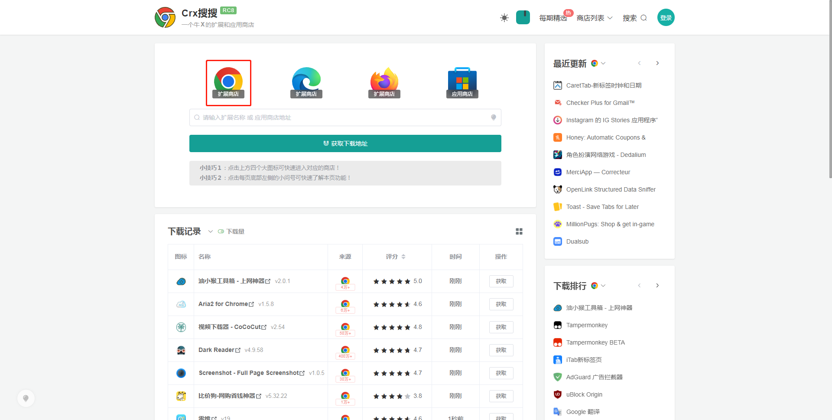Viewport: 832px width, 420px height.
Task: Open the Firefox extension store icon
Action: point(384,83)
